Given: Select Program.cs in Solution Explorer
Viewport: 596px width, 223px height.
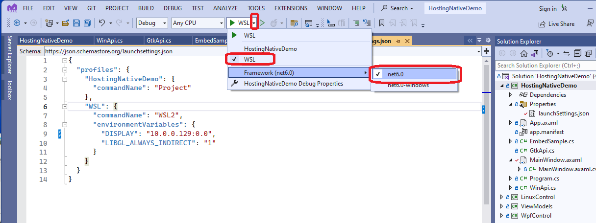Looking at the screenshot, I should click(544, 178).
